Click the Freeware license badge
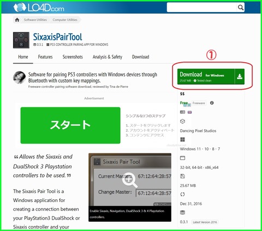262x231 pixels. click(199, 103)
